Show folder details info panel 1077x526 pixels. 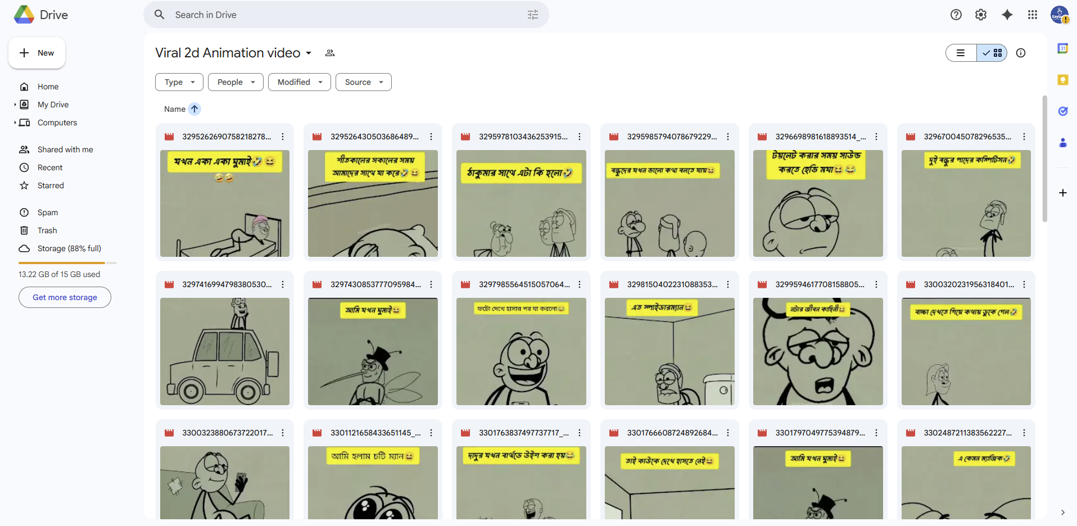click(x=1021, y=53)
